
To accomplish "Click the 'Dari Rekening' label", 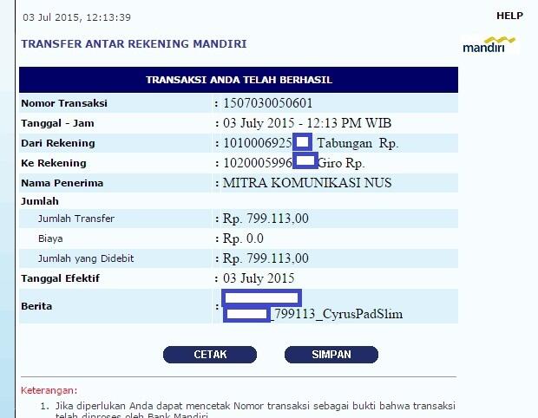I will coord(58,143).
